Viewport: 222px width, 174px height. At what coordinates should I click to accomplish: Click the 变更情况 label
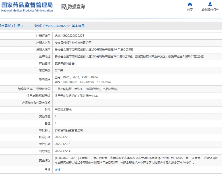(x=45, y=161)
